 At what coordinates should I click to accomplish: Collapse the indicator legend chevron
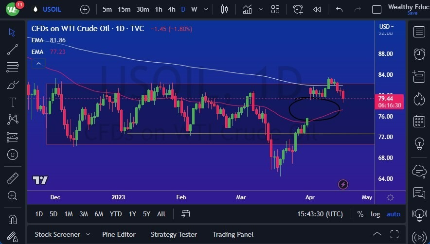pos(38,64)
